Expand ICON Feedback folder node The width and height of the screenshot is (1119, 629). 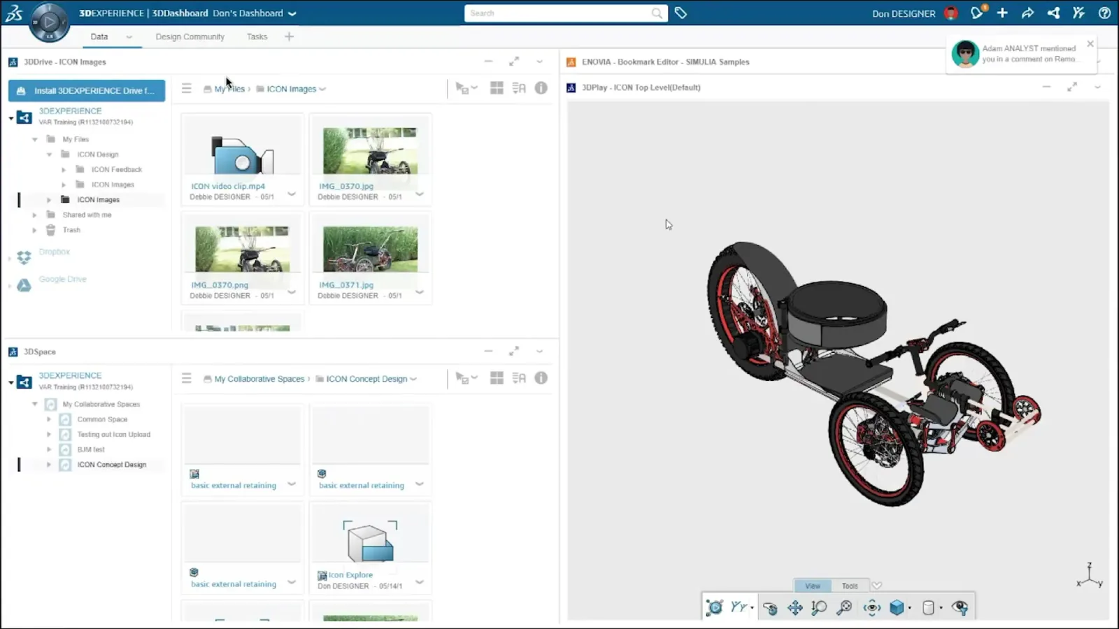pyautogui.click(x=64, y=169)
